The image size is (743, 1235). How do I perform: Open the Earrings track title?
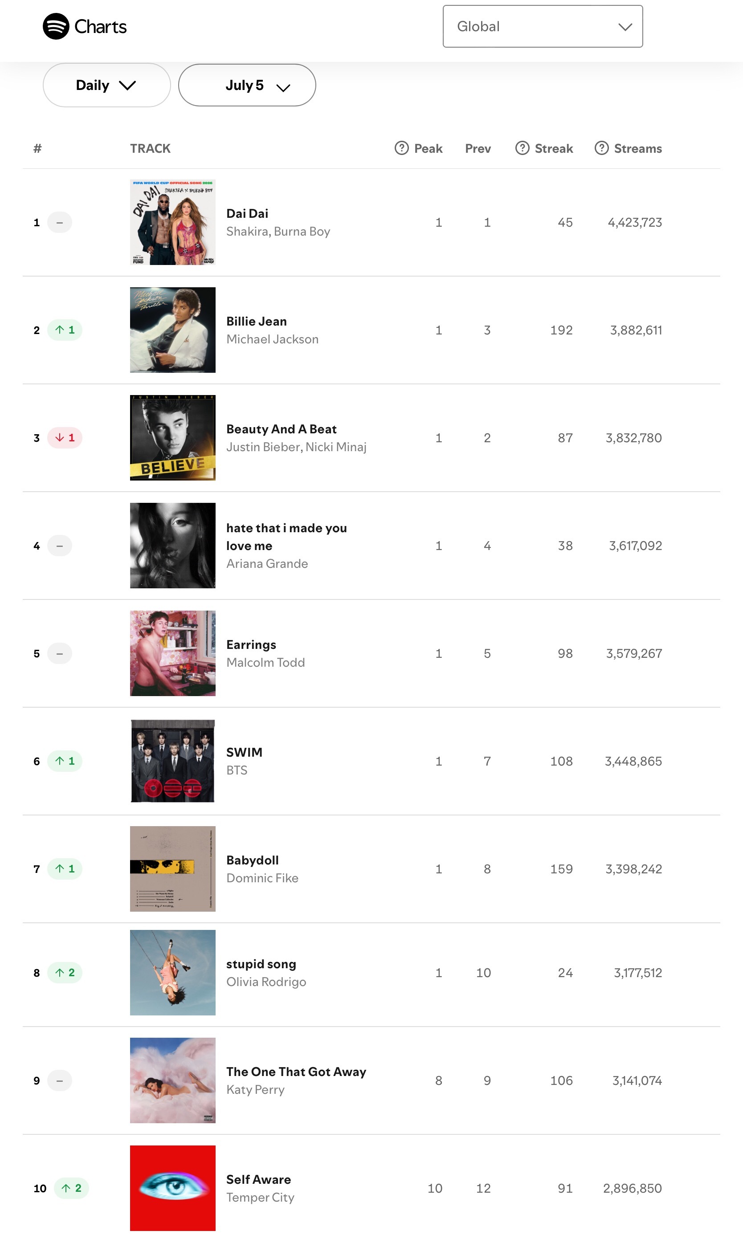point(251,644)
